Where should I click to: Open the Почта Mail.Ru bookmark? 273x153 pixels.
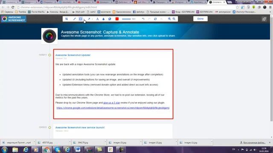tap(36, 12)
